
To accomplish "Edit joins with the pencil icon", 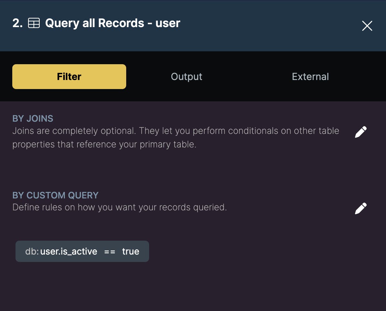I will (x=361, y=132).
